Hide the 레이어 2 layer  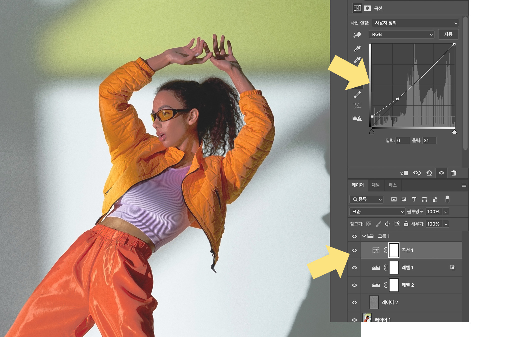click(x=355, y=302)
